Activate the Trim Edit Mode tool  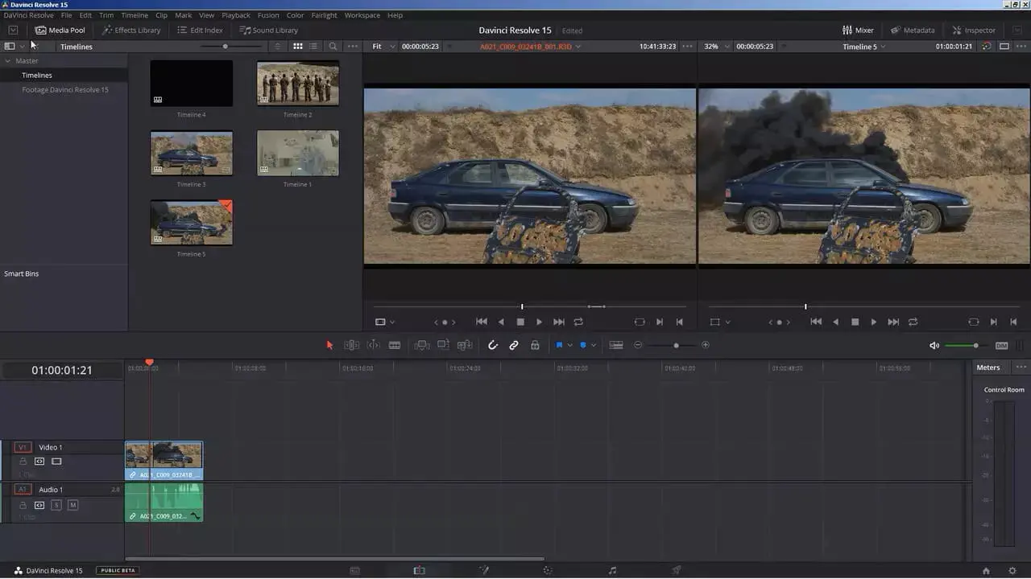[352, 345]
